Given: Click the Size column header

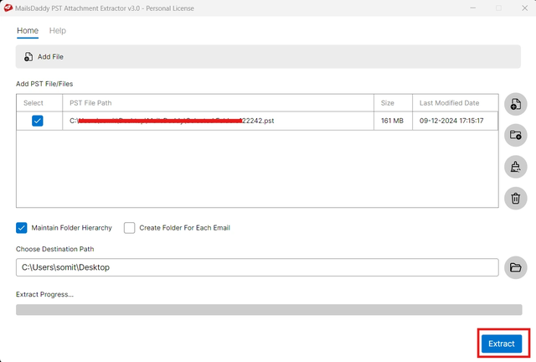Looking at the screenshot, I should [393, 103].
